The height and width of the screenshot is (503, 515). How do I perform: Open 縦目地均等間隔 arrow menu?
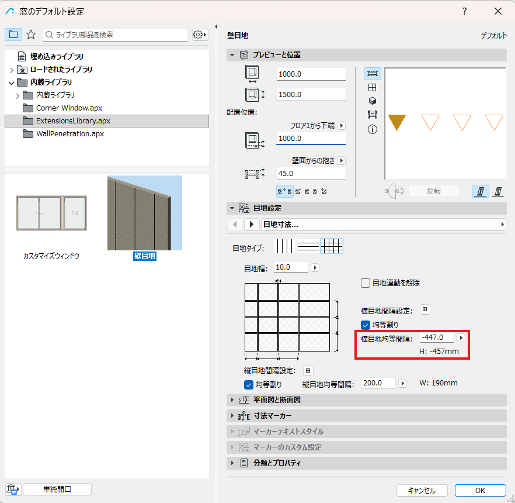(x=403, y=383)
